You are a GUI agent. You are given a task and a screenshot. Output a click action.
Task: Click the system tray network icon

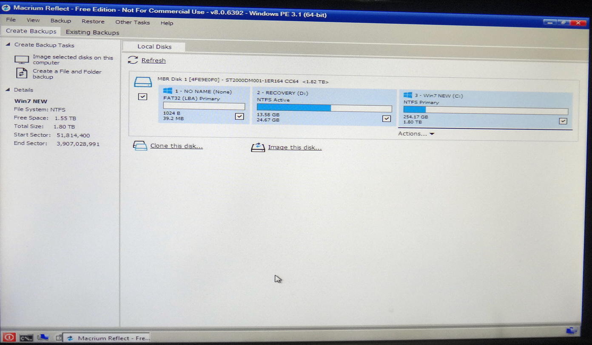571,331
